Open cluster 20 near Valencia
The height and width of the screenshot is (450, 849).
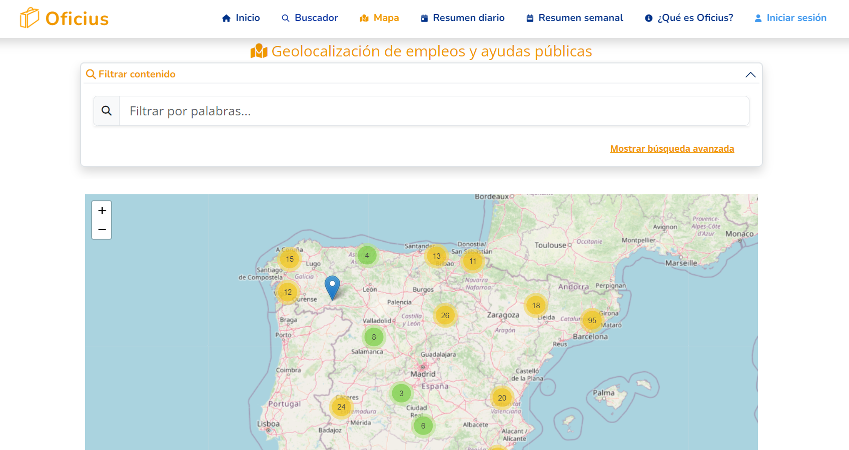pyautogui.click(x=502, y=398)
